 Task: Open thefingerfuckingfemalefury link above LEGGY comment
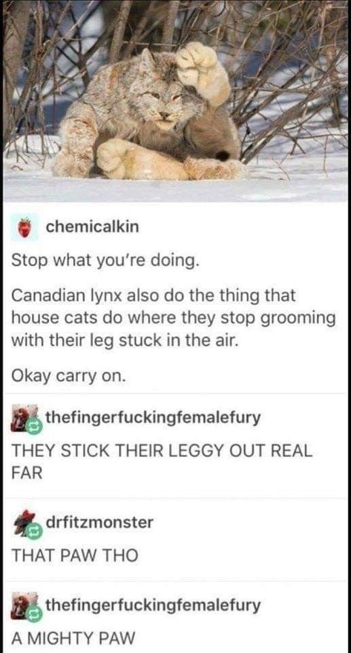coord(153,416)
